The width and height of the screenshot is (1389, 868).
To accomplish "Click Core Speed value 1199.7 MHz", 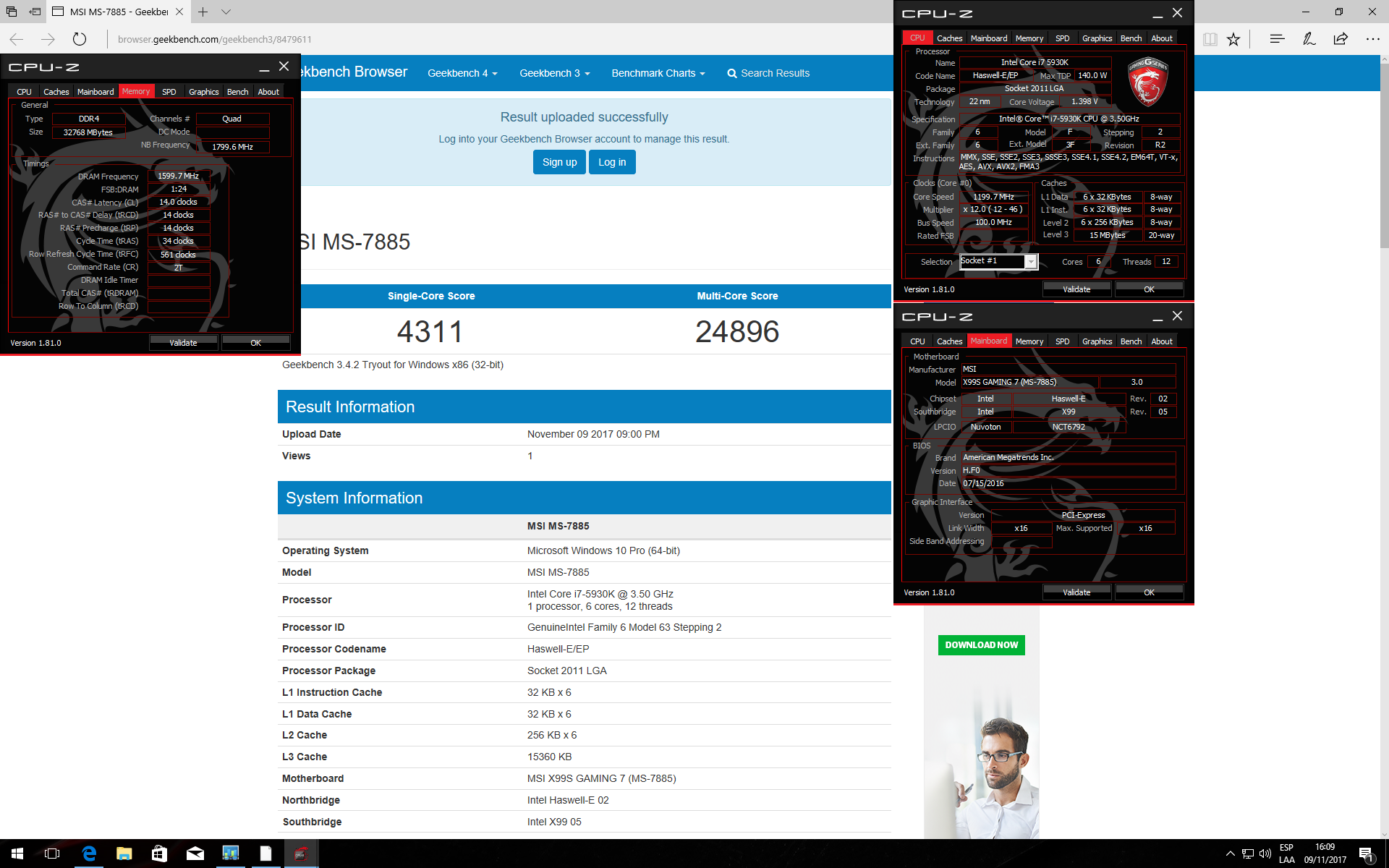I will pos(993,197).
